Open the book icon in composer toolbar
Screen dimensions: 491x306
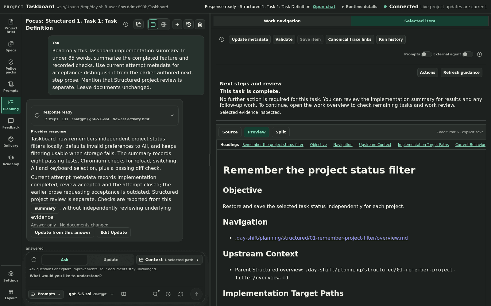tap(124, 294)
